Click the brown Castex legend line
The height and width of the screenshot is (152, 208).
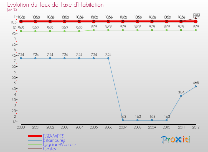click(x=35, y=149)
